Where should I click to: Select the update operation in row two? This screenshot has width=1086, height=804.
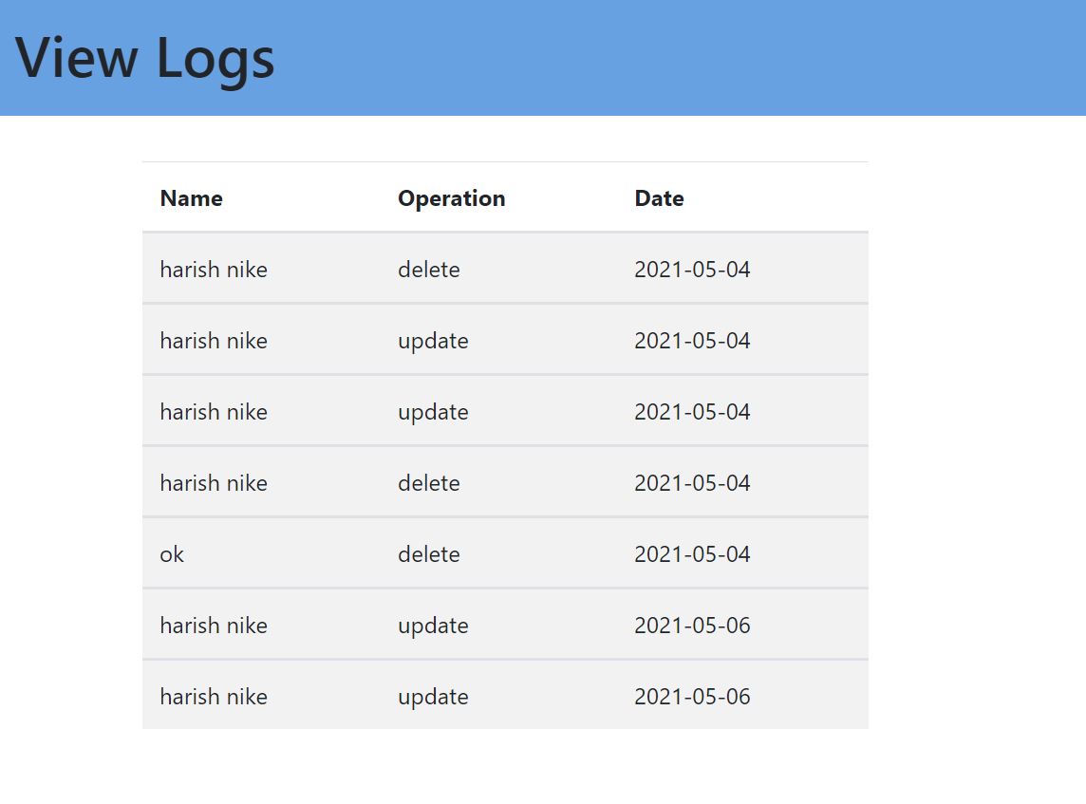(x=433, y=341)
